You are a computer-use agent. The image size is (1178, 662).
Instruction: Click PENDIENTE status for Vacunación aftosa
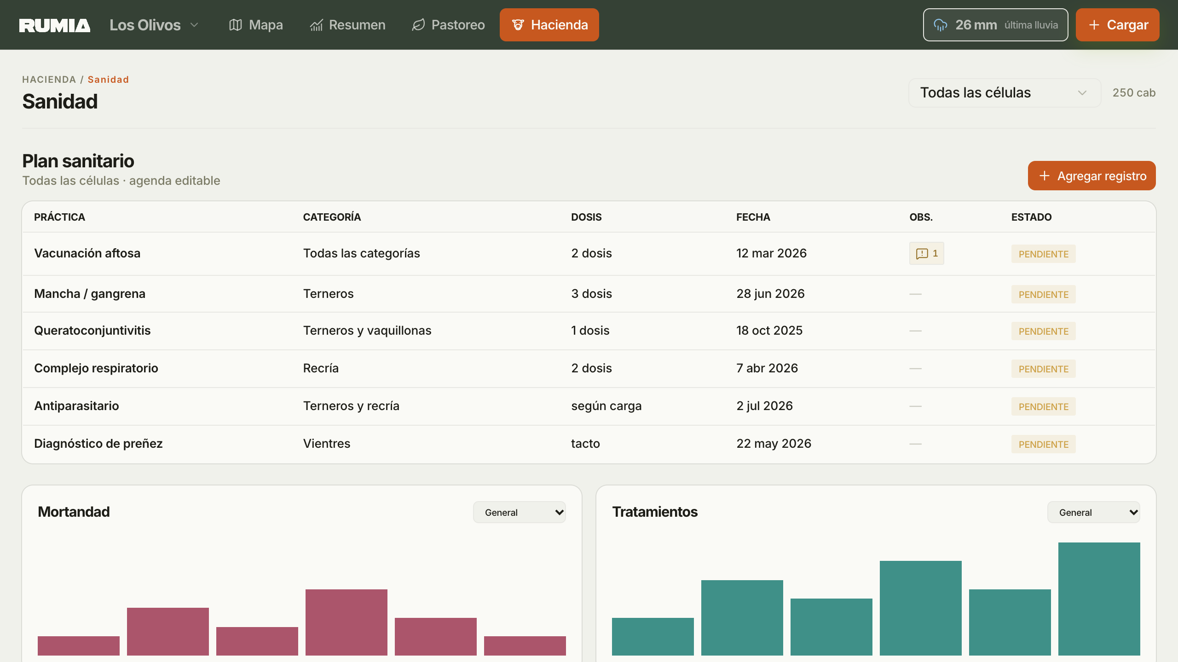tap(1043, 254)
